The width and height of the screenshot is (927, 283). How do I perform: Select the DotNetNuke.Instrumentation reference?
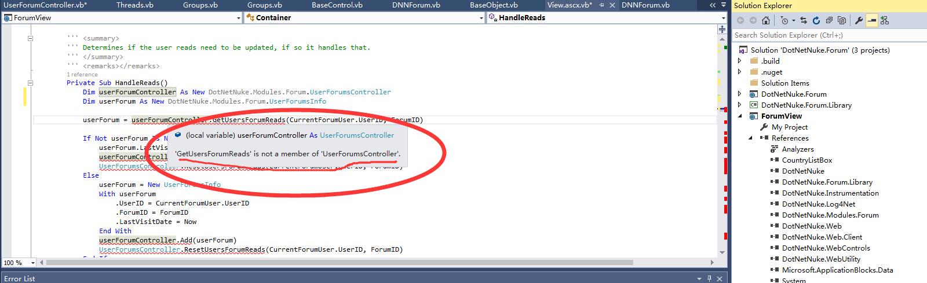click(830, 193)
